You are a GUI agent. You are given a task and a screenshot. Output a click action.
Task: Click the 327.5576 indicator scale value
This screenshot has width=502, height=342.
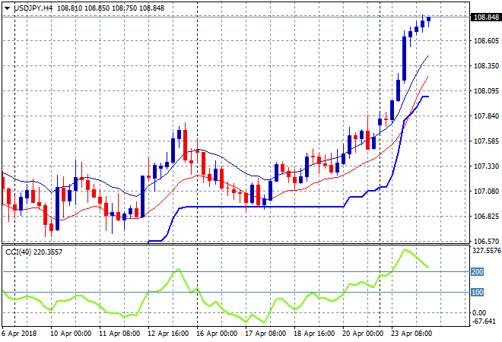click(x=486, y=250)
